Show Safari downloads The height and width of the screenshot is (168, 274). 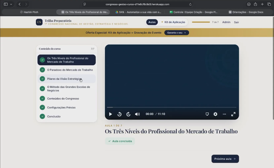249,4
